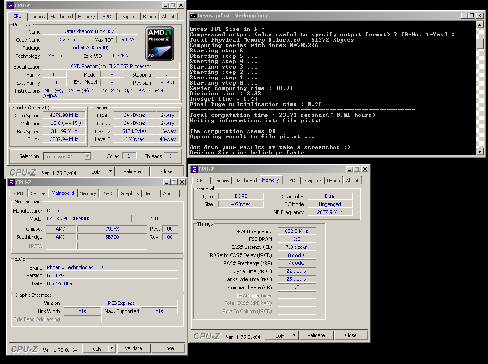The height and width of the screenshot is (364, 488).
Task: Click Multiplier value x 15.0 (4 - 15)
Action: [64, 123]
